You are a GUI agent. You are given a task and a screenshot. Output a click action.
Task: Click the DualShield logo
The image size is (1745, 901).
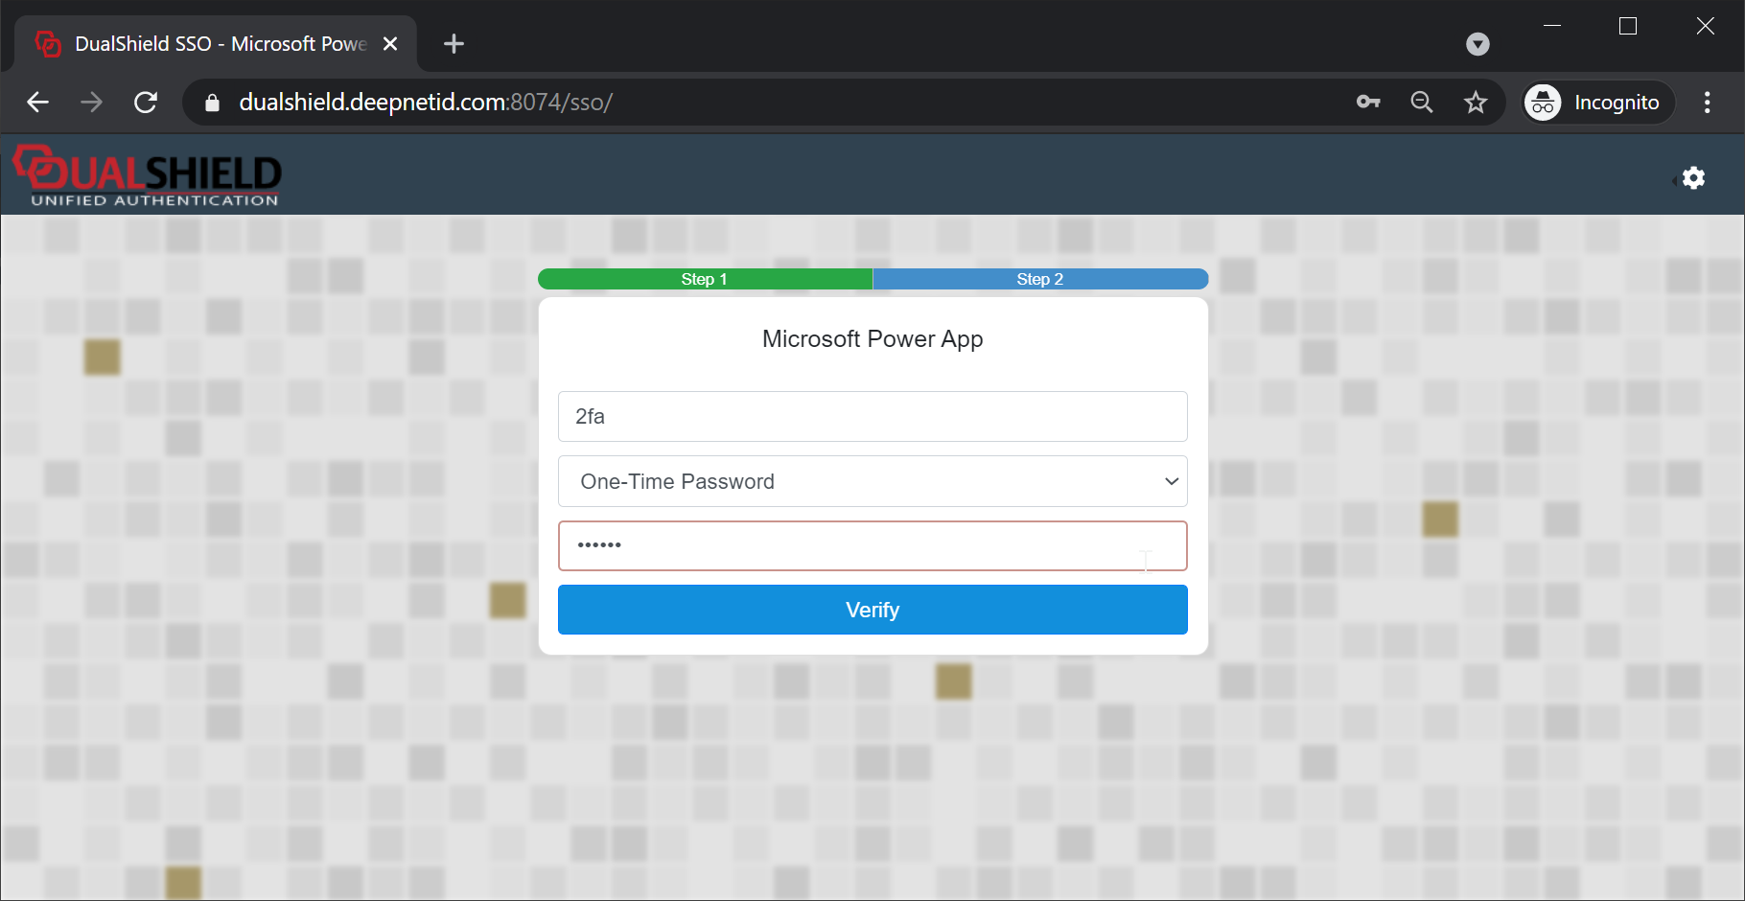click(148, 175)
